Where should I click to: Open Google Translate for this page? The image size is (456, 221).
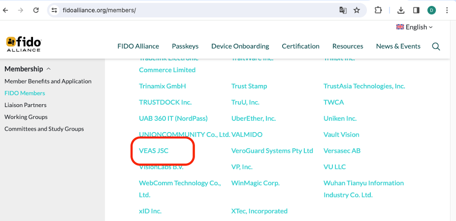343,10
